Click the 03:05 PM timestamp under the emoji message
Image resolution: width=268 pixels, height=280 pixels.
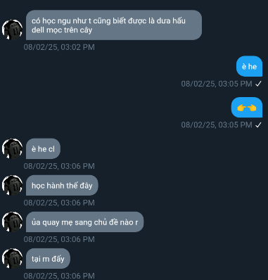tap(217, 125)
